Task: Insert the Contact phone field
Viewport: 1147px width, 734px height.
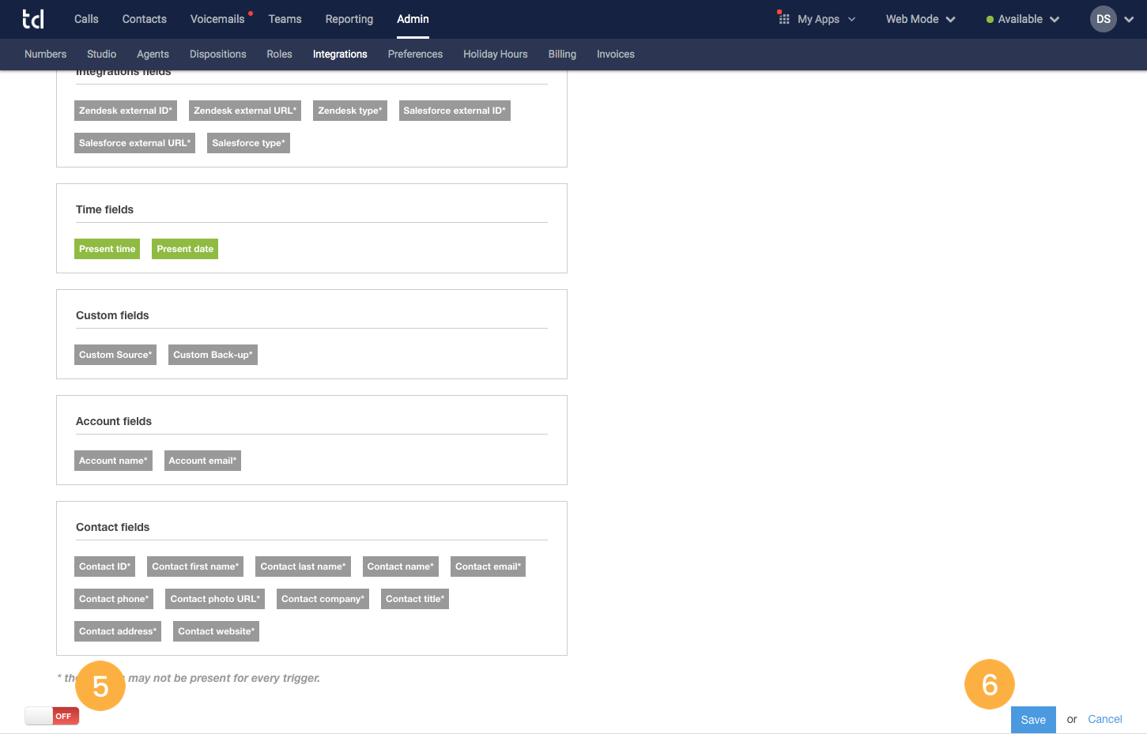Action: point(114,599)
